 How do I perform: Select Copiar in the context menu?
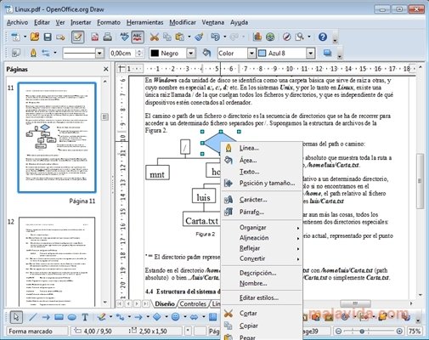pos(262,326)
